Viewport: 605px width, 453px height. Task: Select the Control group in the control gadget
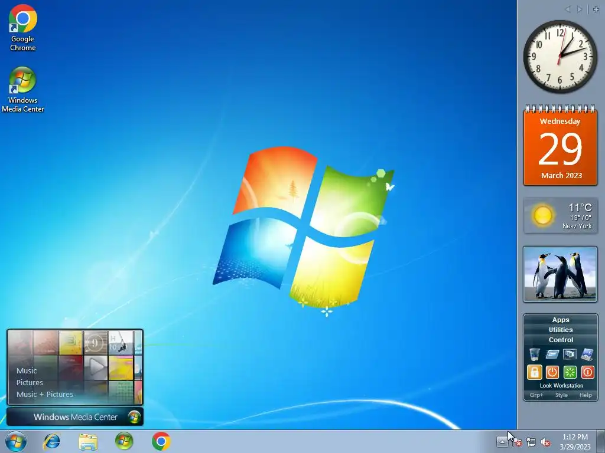560,340
